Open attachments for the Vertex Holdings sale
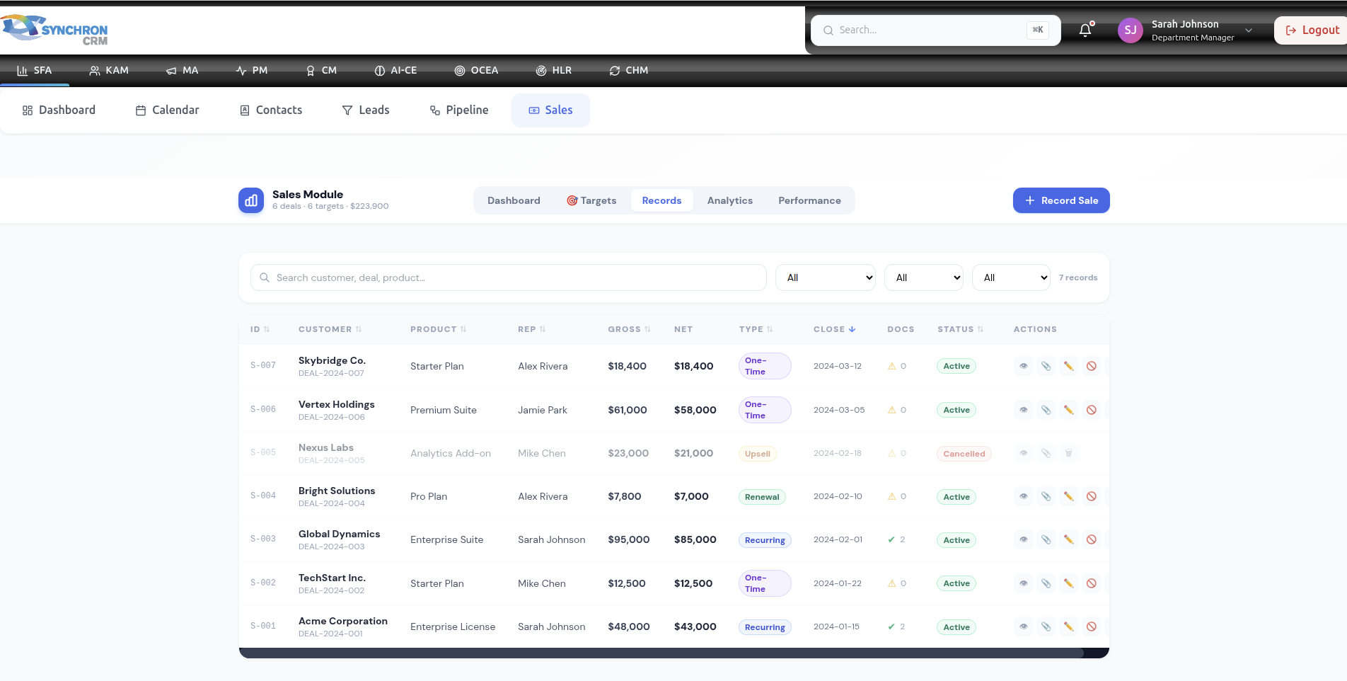Screen dimensions: 1347x681 click(1046, 410)
